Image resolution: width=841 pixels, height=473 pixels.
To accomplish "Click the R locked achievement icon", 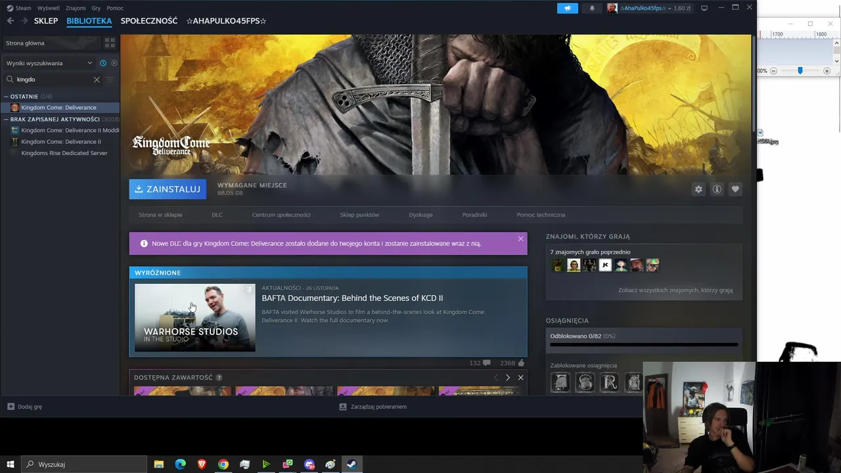I will pos(610,382).
